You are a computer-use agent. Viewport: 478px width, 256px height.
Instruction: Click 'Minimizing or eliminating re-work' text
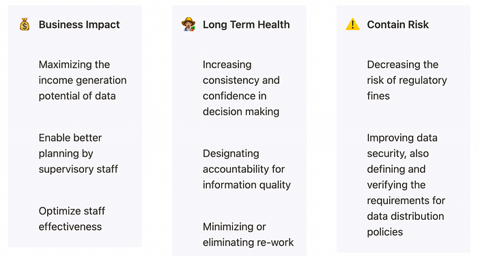[248, 235]
